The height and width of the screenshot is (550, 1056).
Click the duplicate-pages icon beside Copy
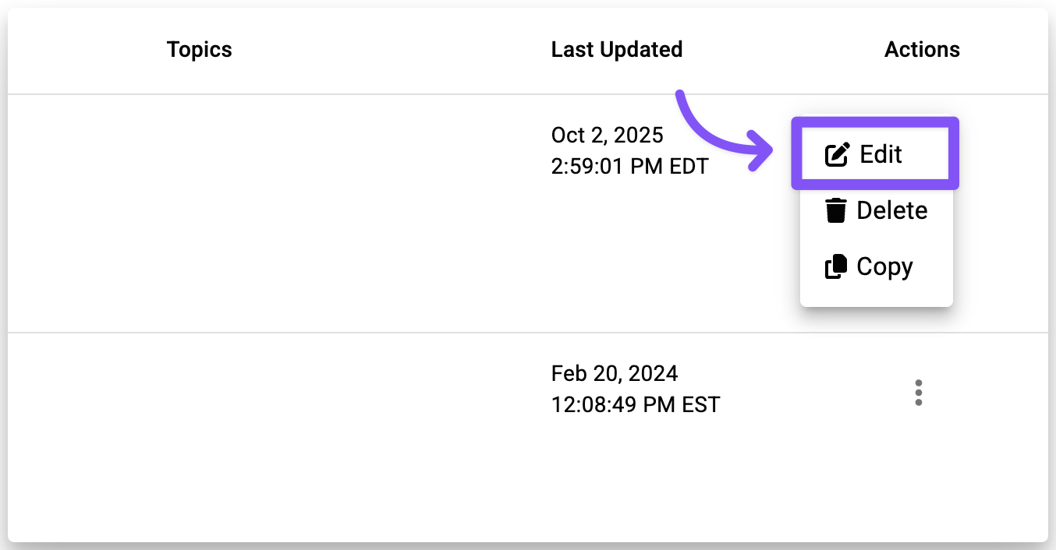coord(836,267)
